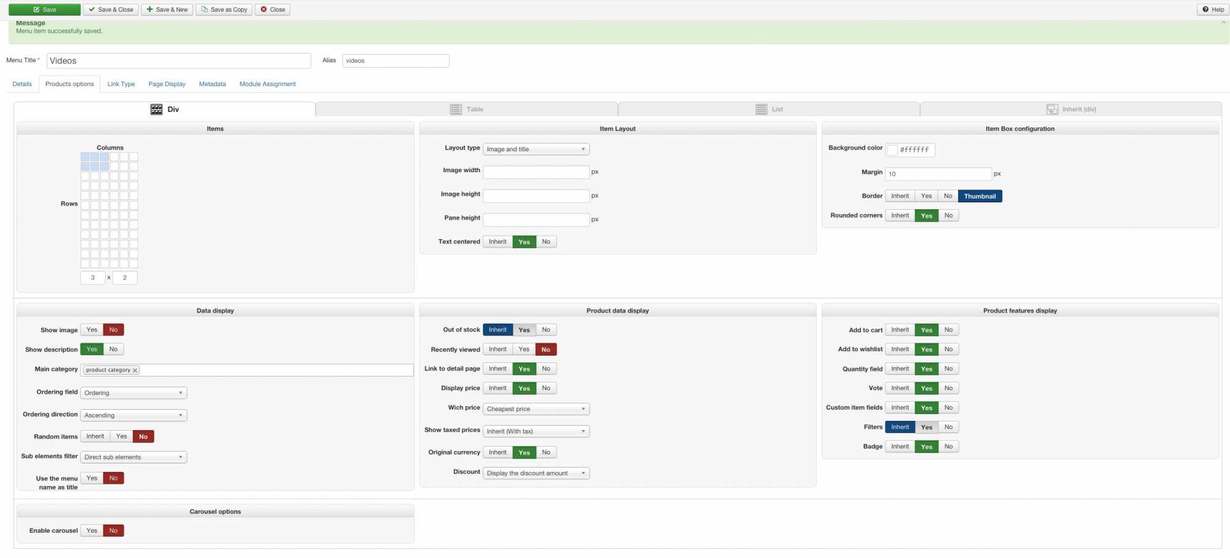Viewport: 1230px width, 558px height.
Task: Set Random items to Yes
Action: click(122, 437)
